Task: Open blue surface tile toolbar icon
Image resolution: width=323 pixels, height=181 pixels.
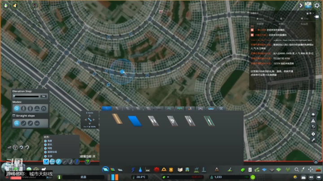Action: click(x=264, y=170)
